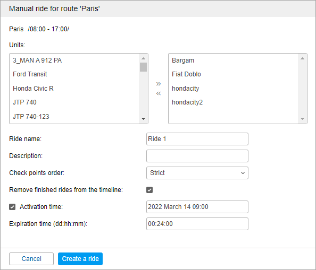Move units back with « arrow
The width and height of the screenshot is (316, 270).
click(159, 93)
